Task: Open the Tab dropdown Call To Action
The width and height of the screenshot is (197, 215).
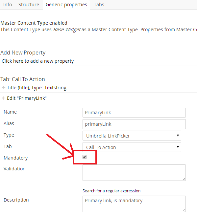Action: tap(132, 147)
